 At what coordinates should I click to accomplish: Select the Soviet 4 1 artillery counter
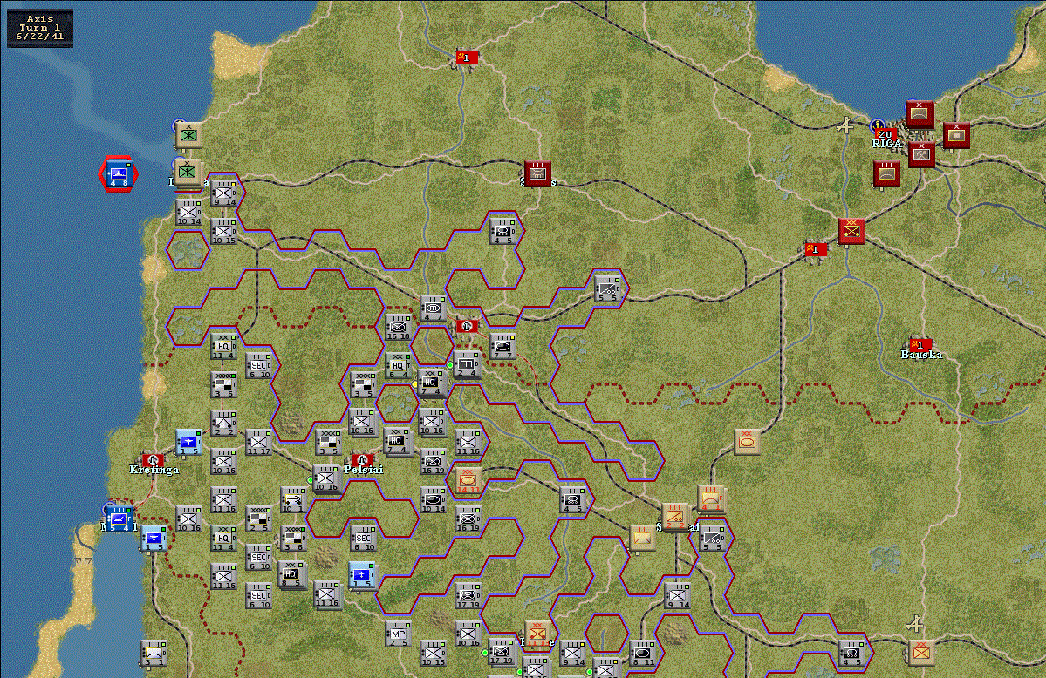pyautogui.click(x=711, y=498)
